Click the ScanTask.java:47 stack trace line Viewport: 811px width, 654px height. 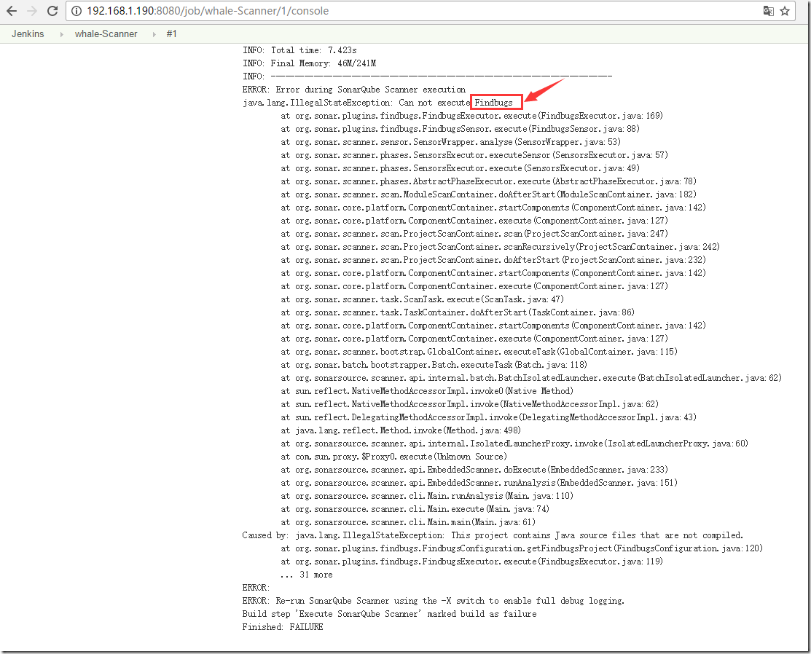[x=422, y=299]
